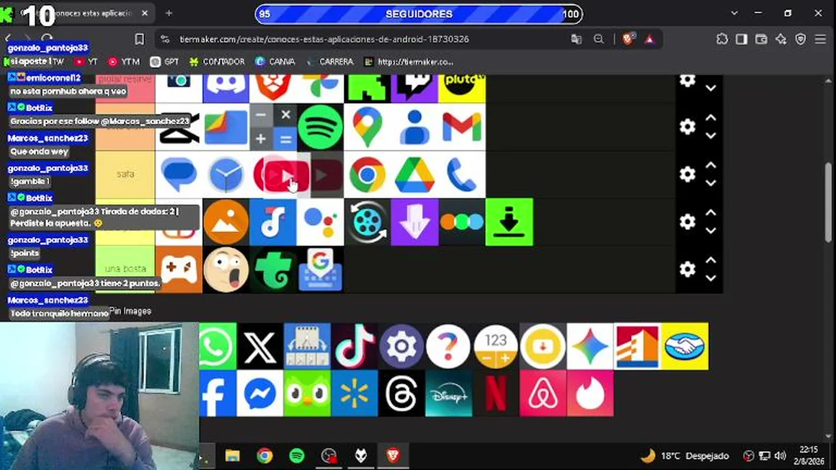Click the page vertical scrollbar thumb

[x=829, y=202]
